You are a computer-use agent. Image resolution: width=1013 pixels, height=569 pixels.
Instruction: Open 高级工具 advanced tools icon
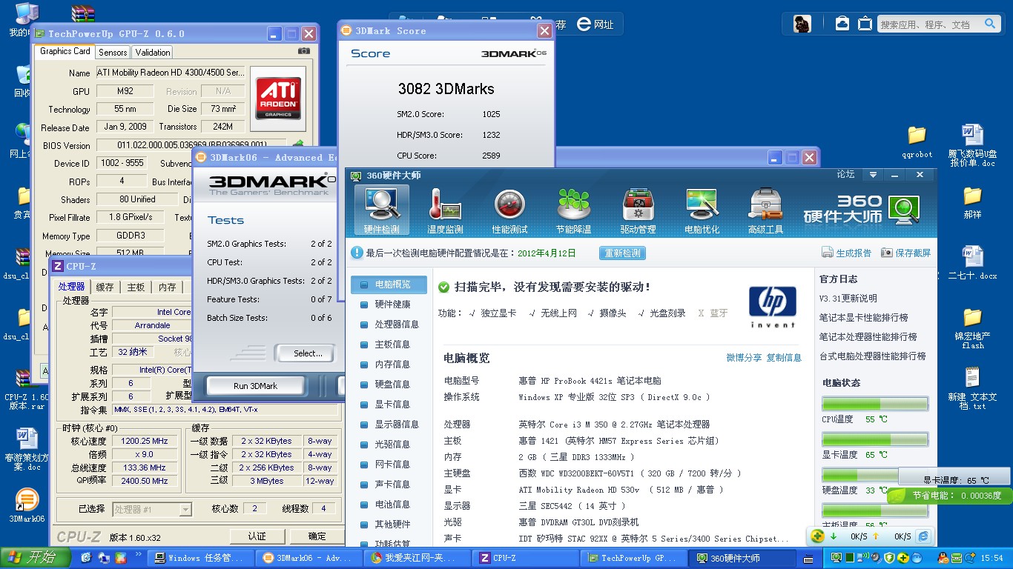click(766, 210)
